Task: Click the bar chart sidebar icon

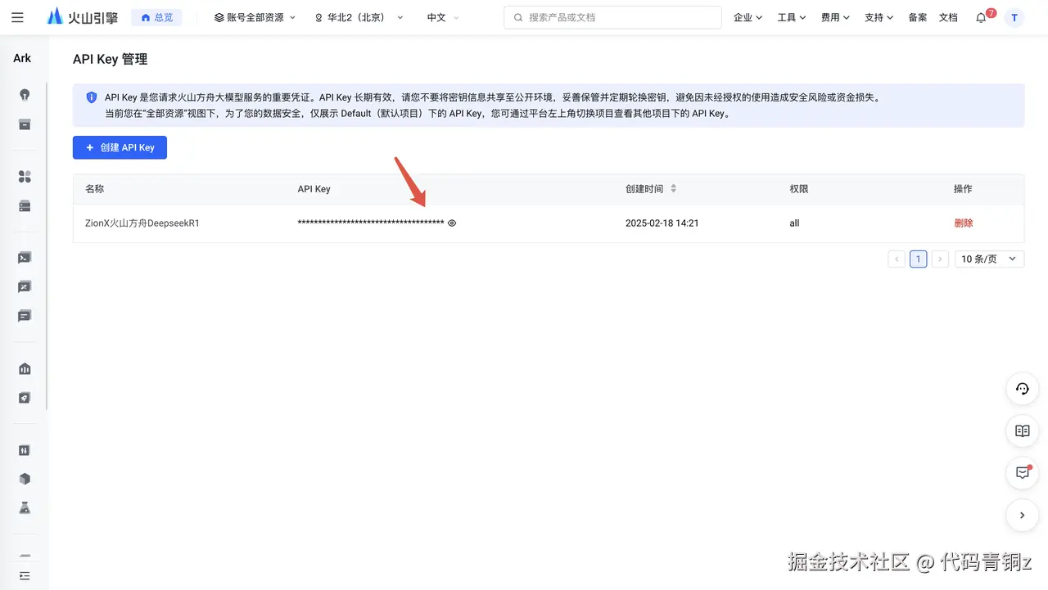Action: (x=25, y=369)
